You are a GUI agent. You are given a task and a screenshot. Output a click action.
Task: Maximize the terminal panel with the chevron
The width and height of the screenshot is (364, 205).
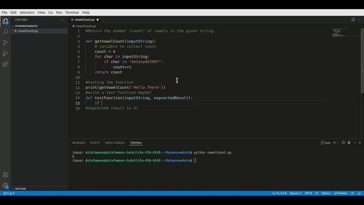coord(355,143)
